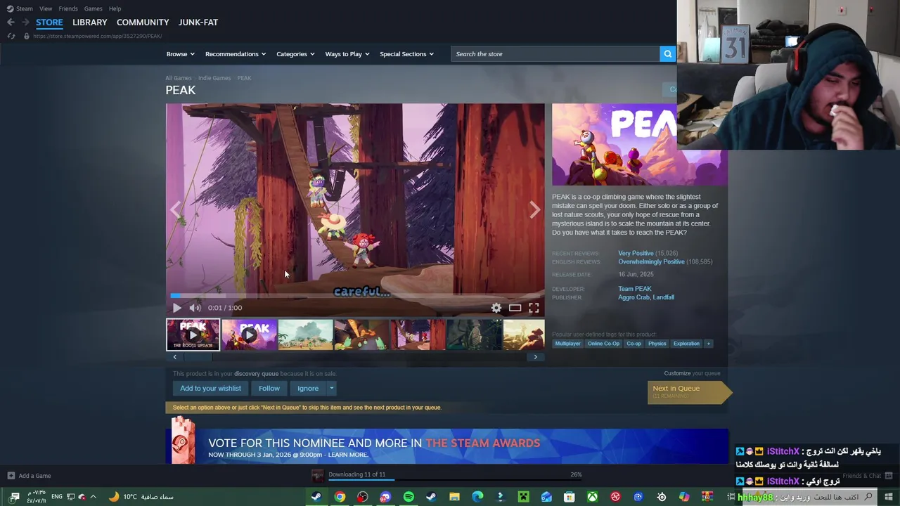Screen dimensions: 900x506
Task: Select the second PEAK trailer thumbnail
Action: [x=249, y=335]
